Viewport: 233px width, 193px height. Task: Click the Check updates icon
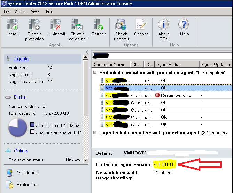click(x=121, y=25)
